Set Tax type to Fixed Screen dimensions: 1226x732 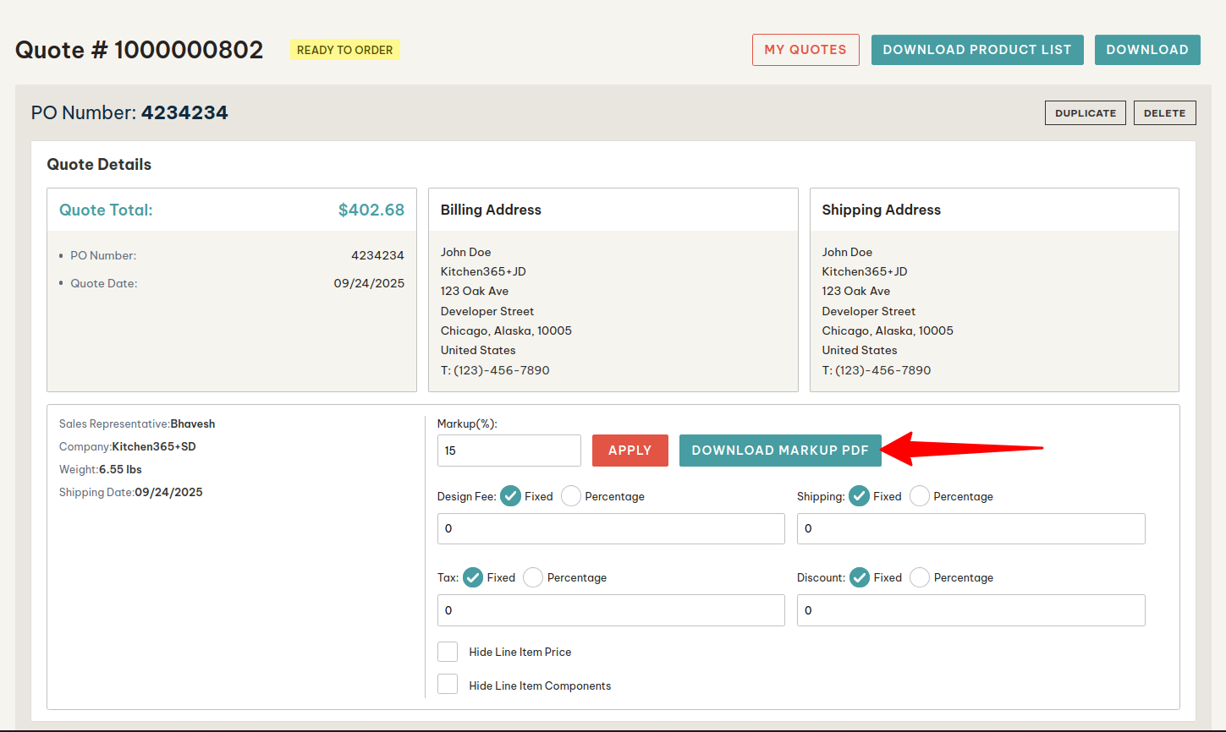click(473, 577)
